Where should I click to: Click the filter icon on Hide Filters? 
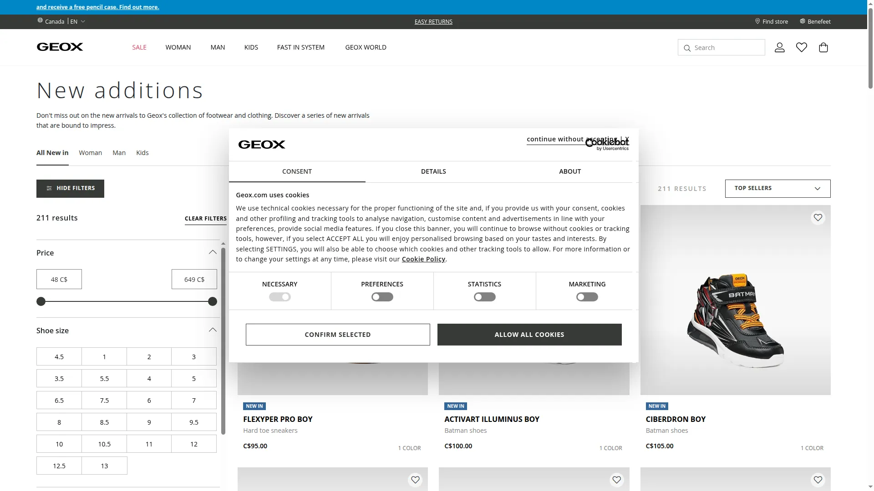pos(49,188)
